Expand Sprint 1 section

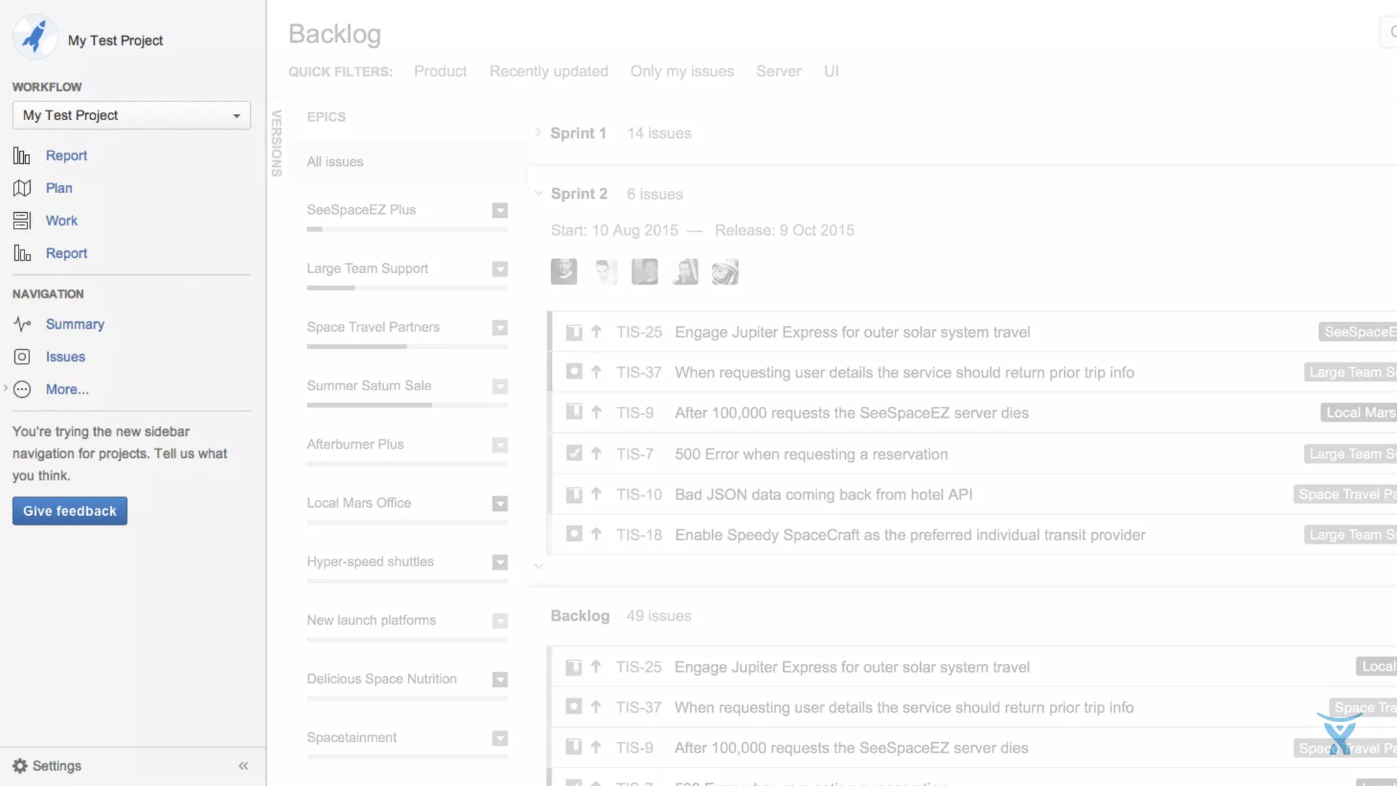(x=538, y=132)
